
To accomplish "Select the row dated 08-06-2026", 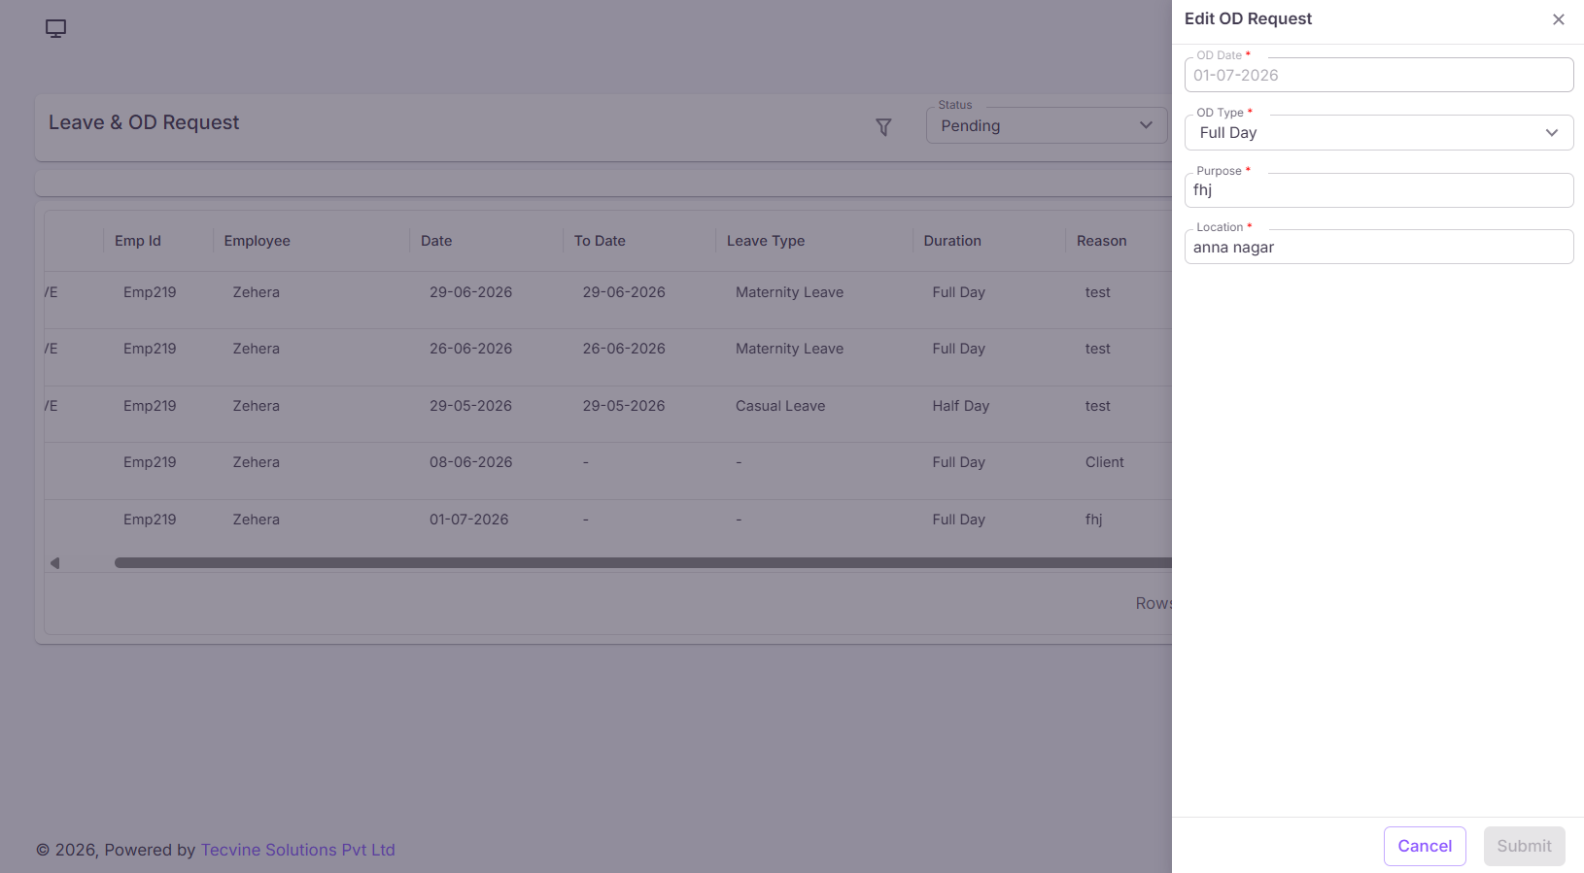I will pos(607,462).
